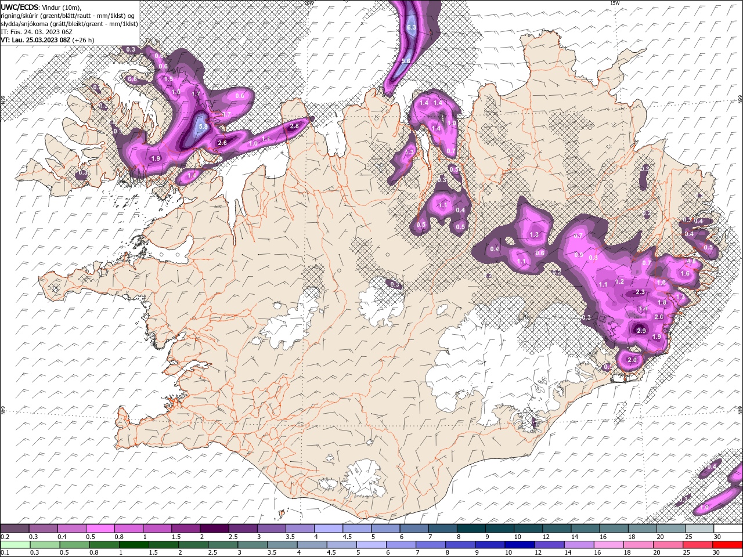743x557 pixels.
Task: Click the 1.7 precipitation value label
Action: pyautogui.click(x=196, y=94)
